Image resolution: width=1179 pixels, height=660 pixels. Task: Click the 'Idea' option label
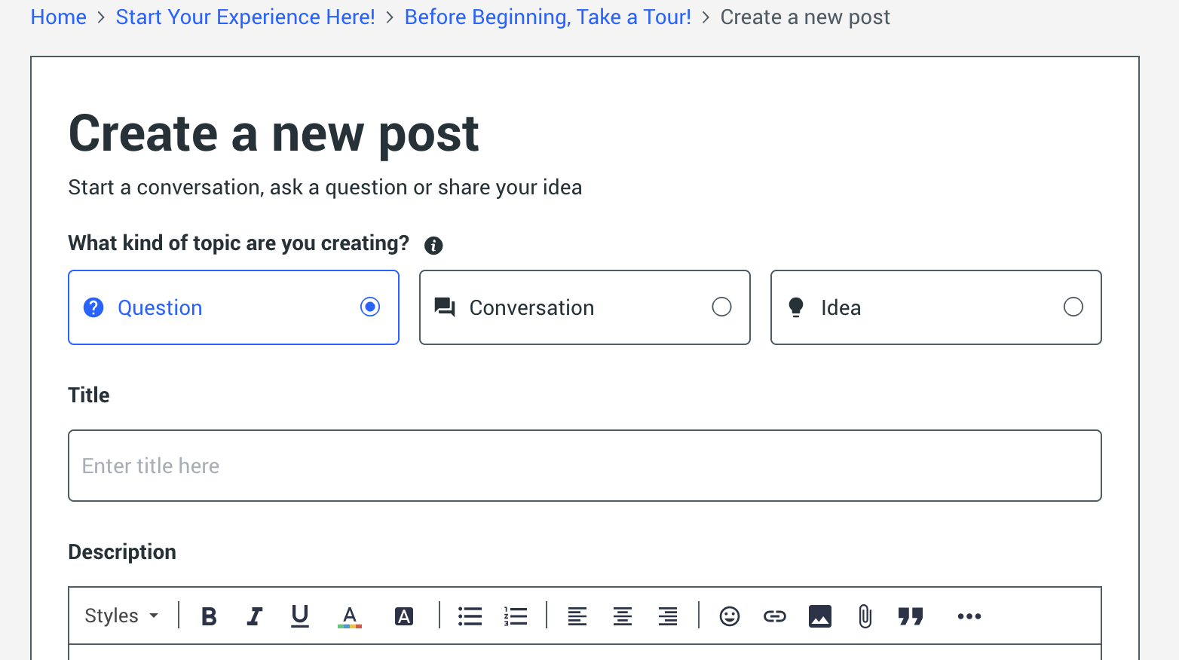pyautogui.click(x=841, y=307)
